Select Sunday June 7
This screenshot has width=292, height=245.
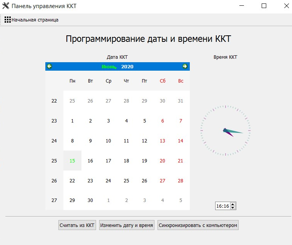(181, 121)
